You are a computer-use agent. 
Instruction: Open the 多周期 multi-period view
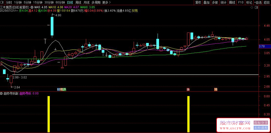(x=96, y=2)
